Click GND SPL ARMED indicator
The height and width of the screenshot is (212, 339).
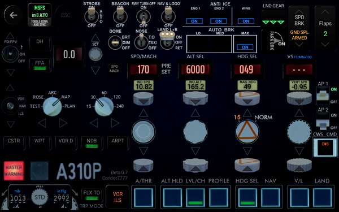point(299,35)
